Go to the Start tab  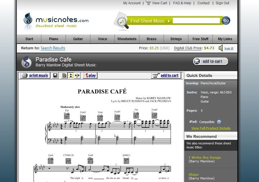[x=29, y=39]
